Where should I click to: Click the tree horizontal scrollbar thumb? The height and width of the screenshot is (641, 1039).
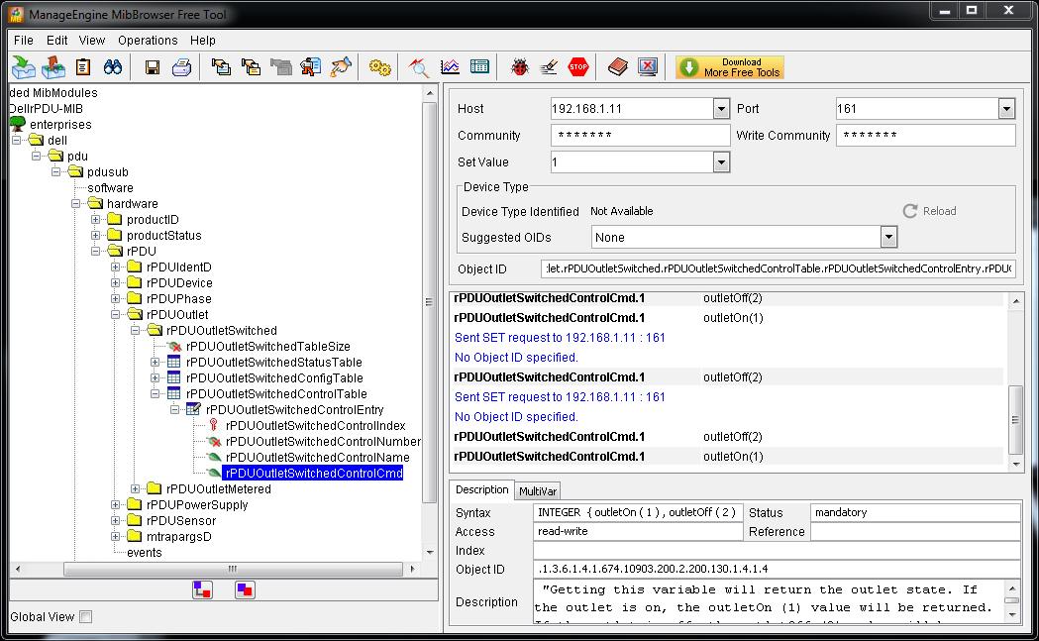(233, 569)
